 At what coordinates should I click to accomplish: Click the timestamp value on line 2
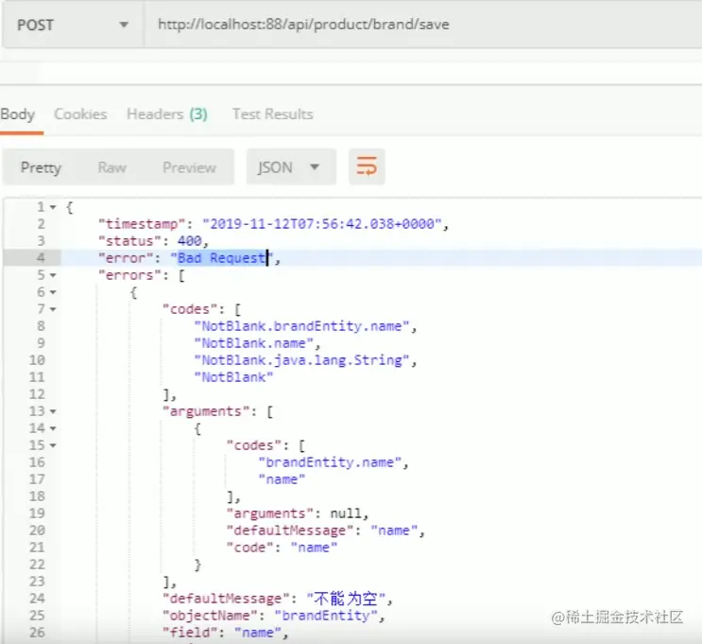322,223
